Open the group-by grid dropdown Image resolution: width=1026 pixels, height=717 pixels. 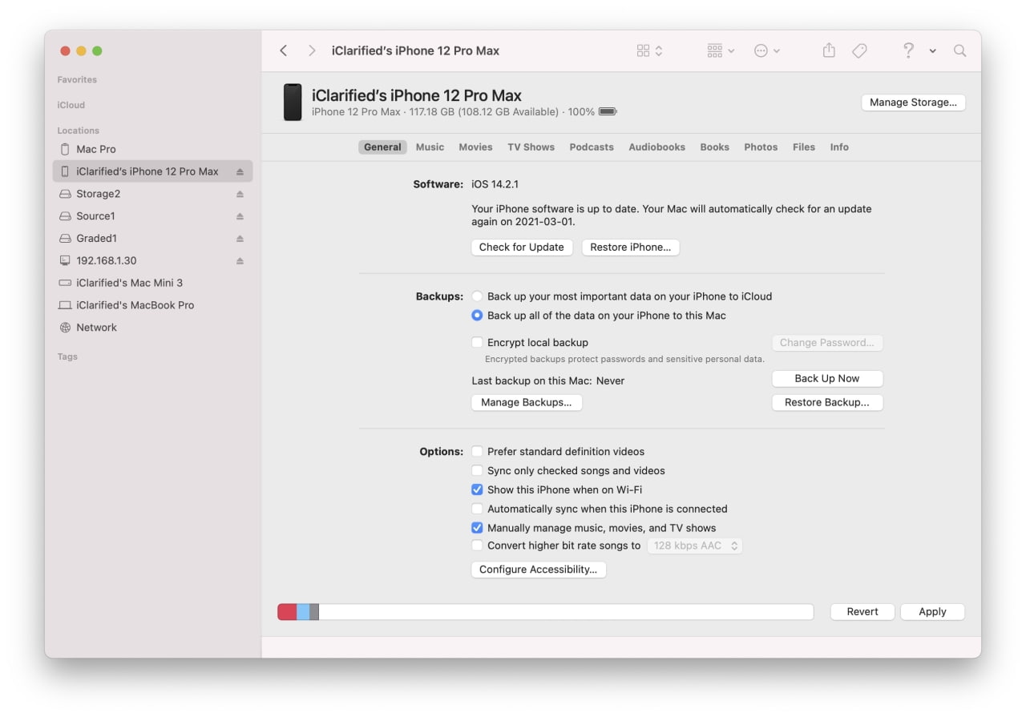click(x=721, y=50)
